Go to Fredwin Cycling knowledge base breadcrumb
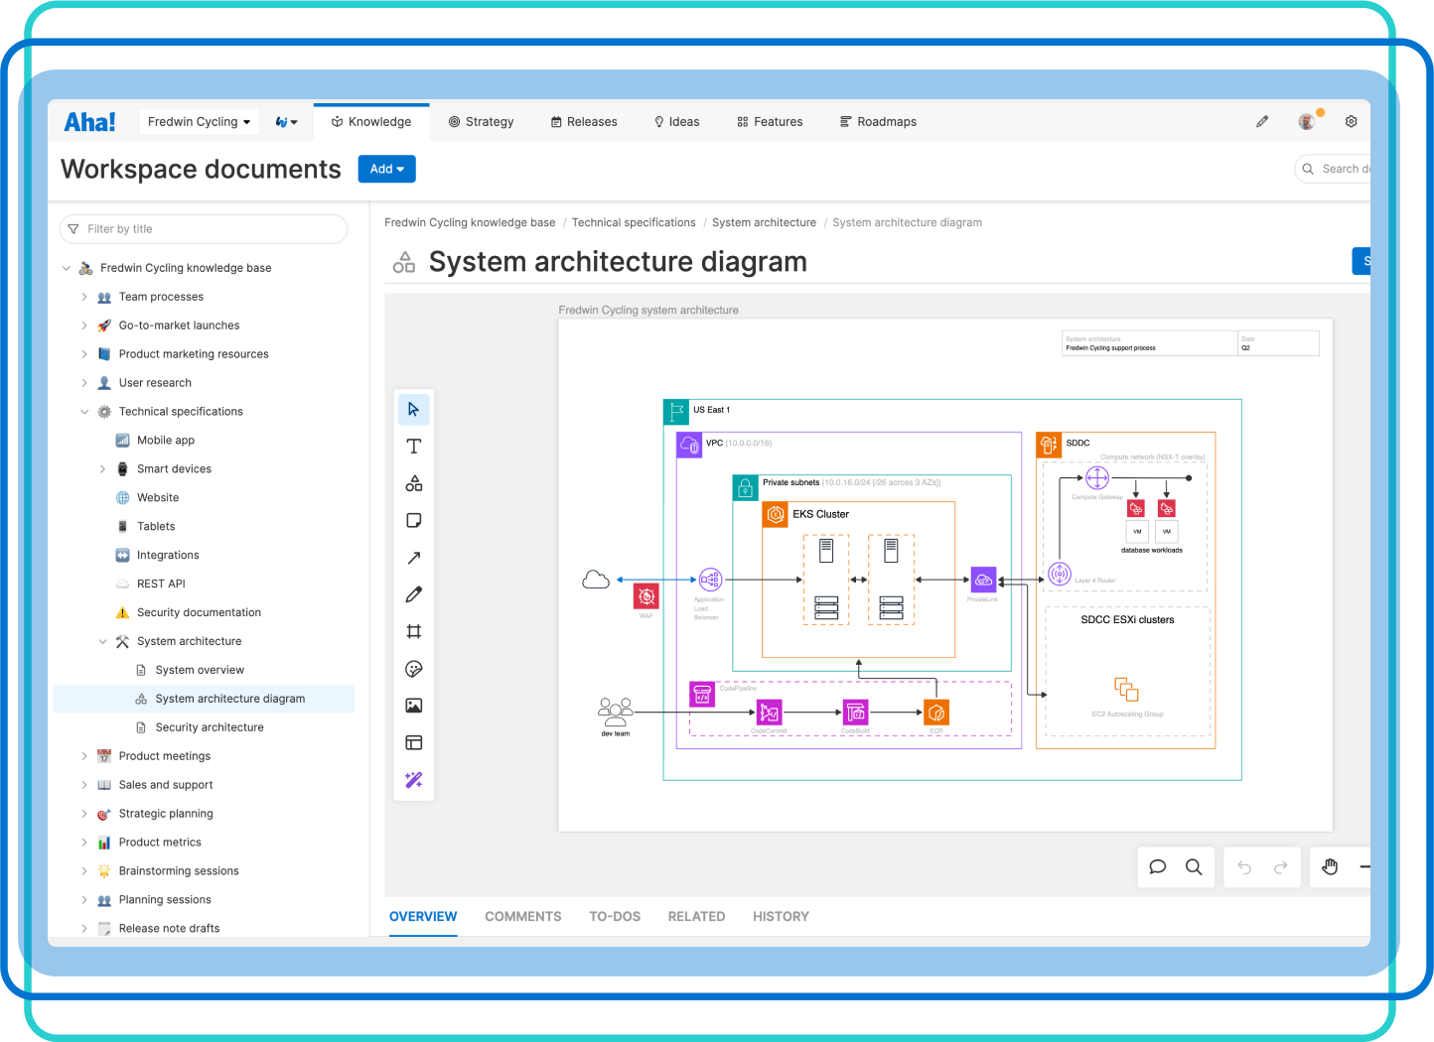The image size is (1434, 1042). (470, 222)
